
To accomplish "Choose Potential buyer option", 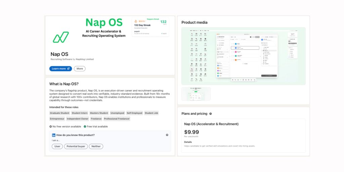I will point(76,146).
